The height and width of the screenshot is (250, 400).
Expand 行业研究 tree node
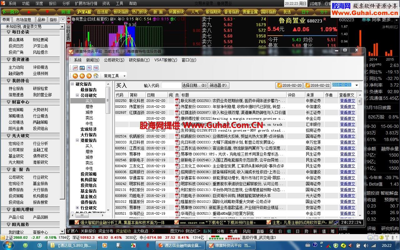[x=77, y=208]
